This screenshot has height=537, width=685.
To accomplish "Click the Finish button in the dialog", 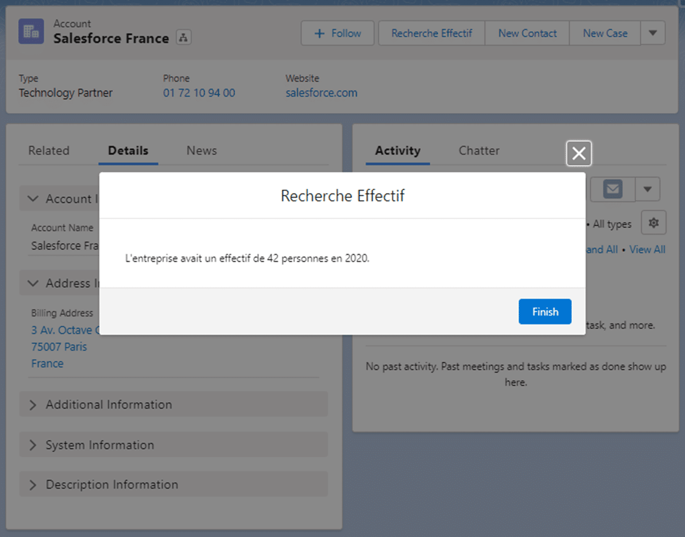I will [x=545, y=312].
